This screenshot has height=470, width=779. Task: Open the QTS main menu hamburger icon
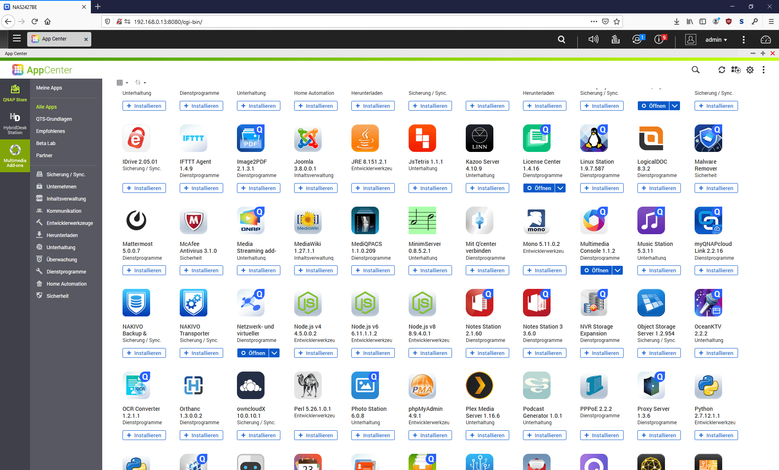[17, 38]
